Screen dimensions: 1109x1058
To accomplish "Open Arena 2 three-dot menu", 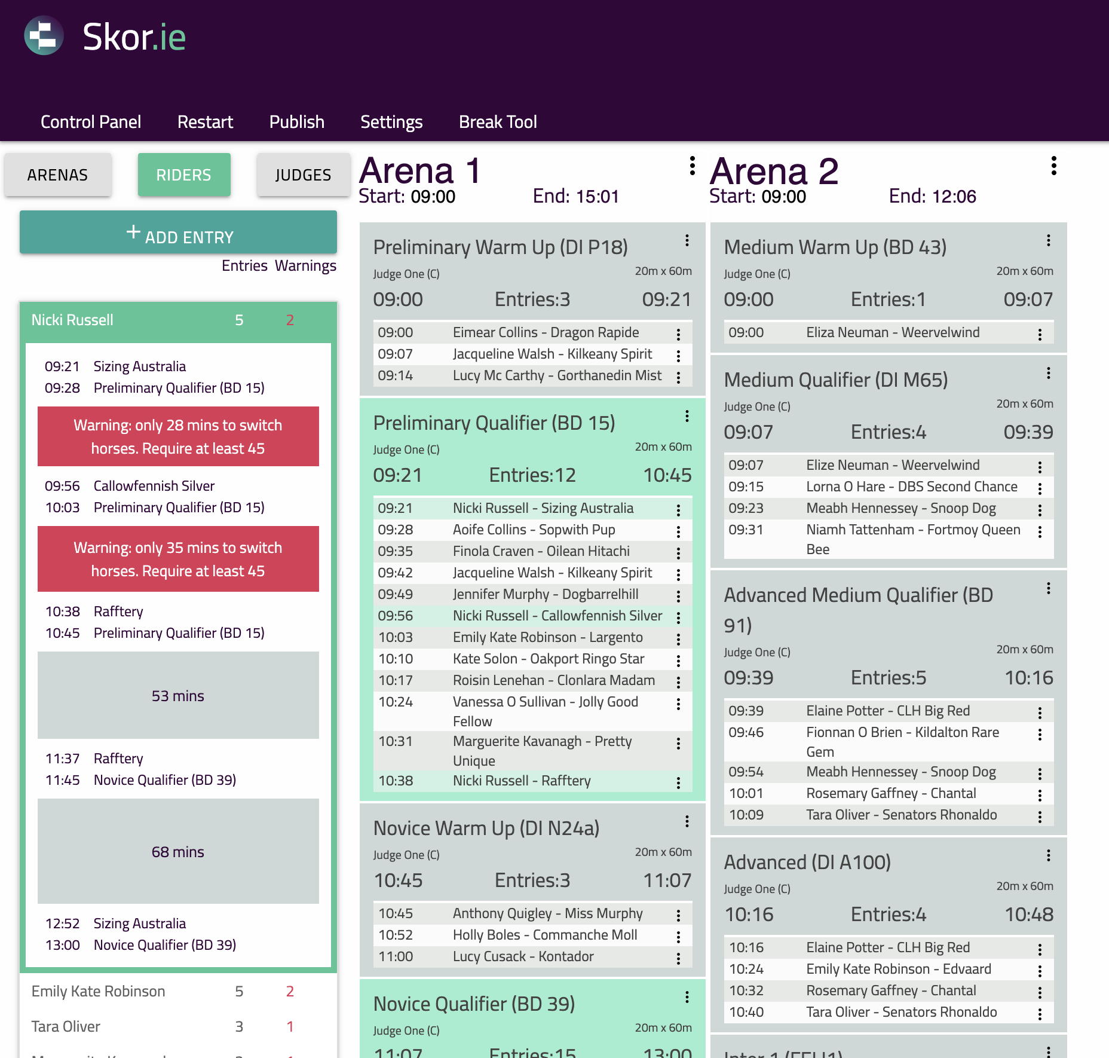I will [x=1053, y=166].
